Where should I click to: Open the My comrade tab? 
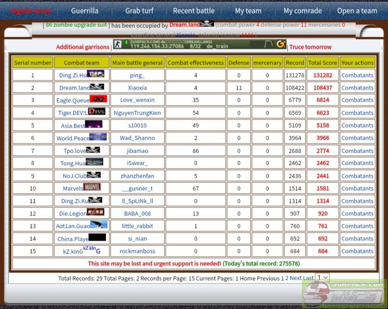click(x=302, y=11)
